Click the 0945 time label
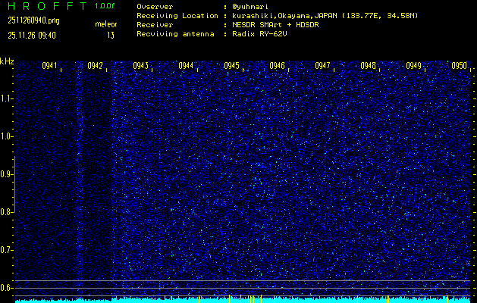The width and height of the screenshot is (477, 303). pos(231,66)
